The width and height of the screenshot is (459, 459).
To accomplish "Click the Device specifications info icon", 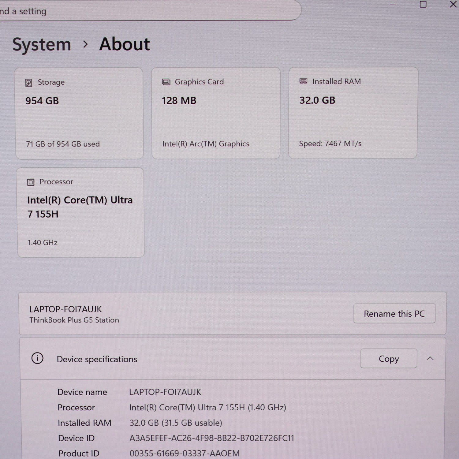I will click(37, 358).
